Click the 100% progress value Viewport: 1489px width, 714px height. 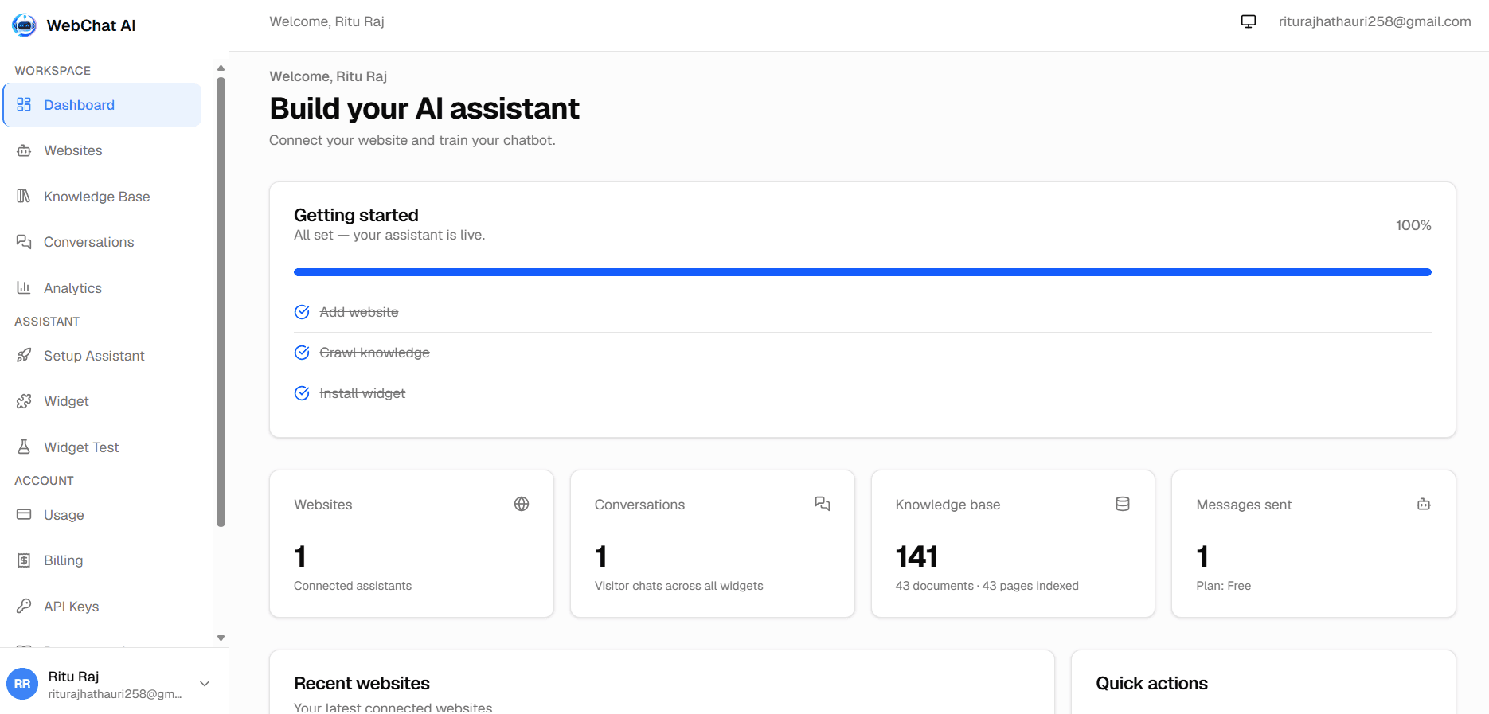(1413, 225)
